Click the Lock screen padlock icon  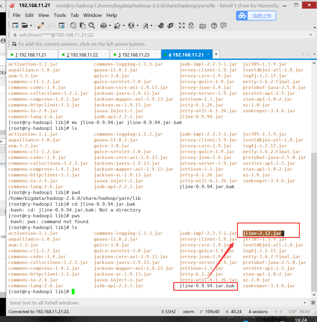(x=191, y=26)
